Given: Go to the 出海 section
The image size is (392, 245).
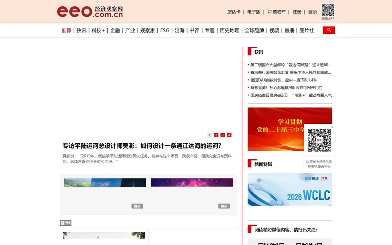Looking at the screenshot, I should pos(180,31).
